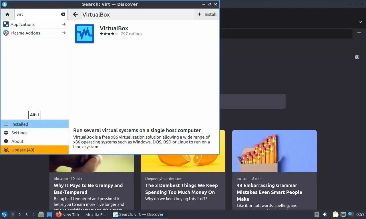Install VirtualBox with the Install button
The image size is (366, 219).
point(207,14)
